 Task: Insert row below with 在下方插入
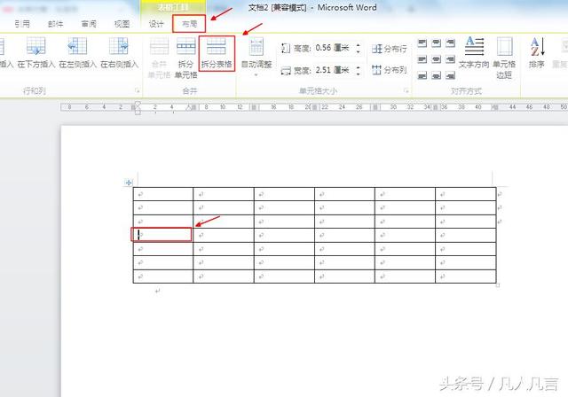pos(35,53)
